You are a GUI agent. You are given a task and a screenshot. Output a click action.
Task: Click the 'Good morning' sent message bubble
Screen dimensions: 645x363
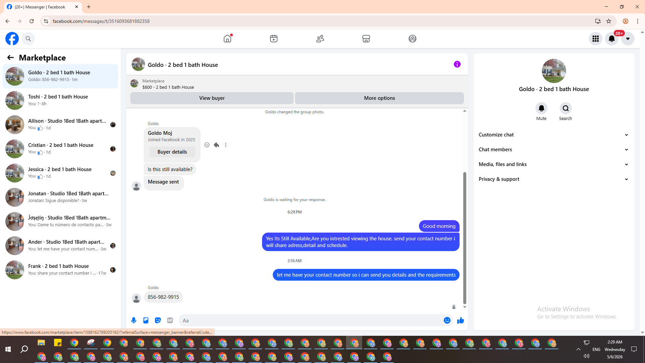pos(439,226)
